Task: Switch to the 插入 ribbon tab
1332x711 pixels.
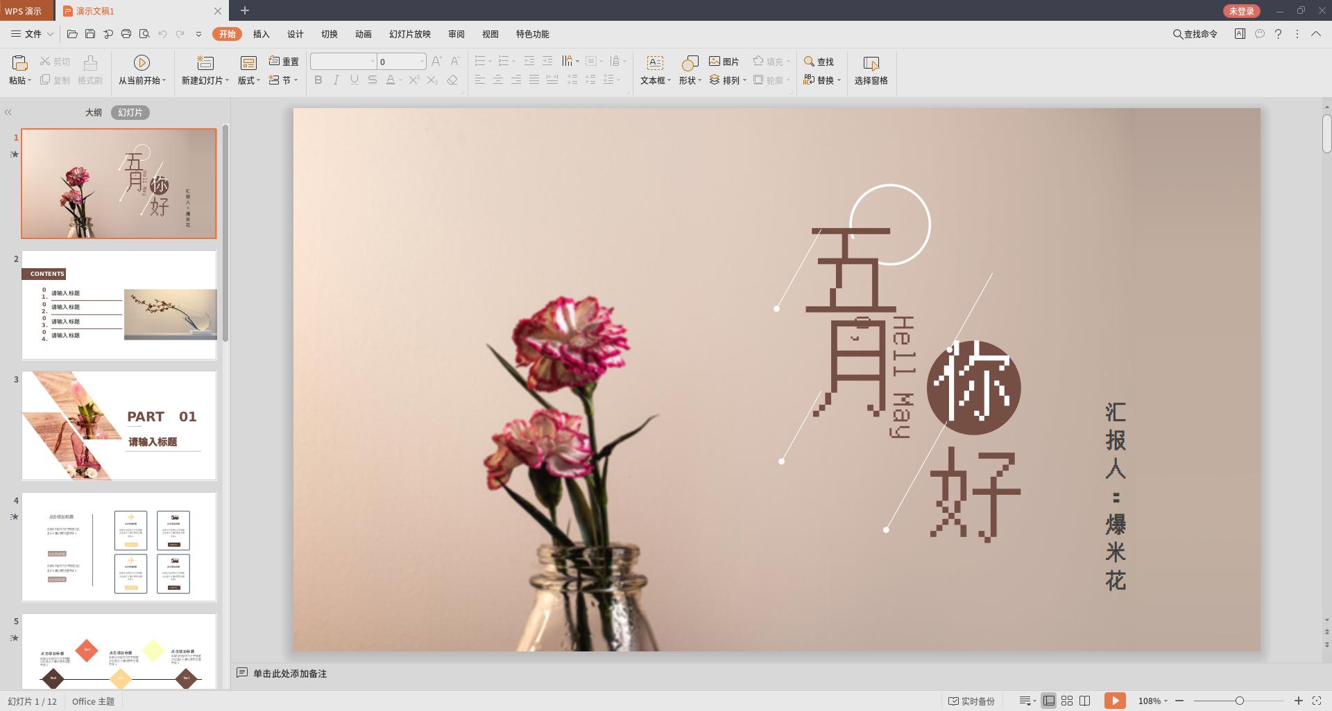Action: pos(260,33)
